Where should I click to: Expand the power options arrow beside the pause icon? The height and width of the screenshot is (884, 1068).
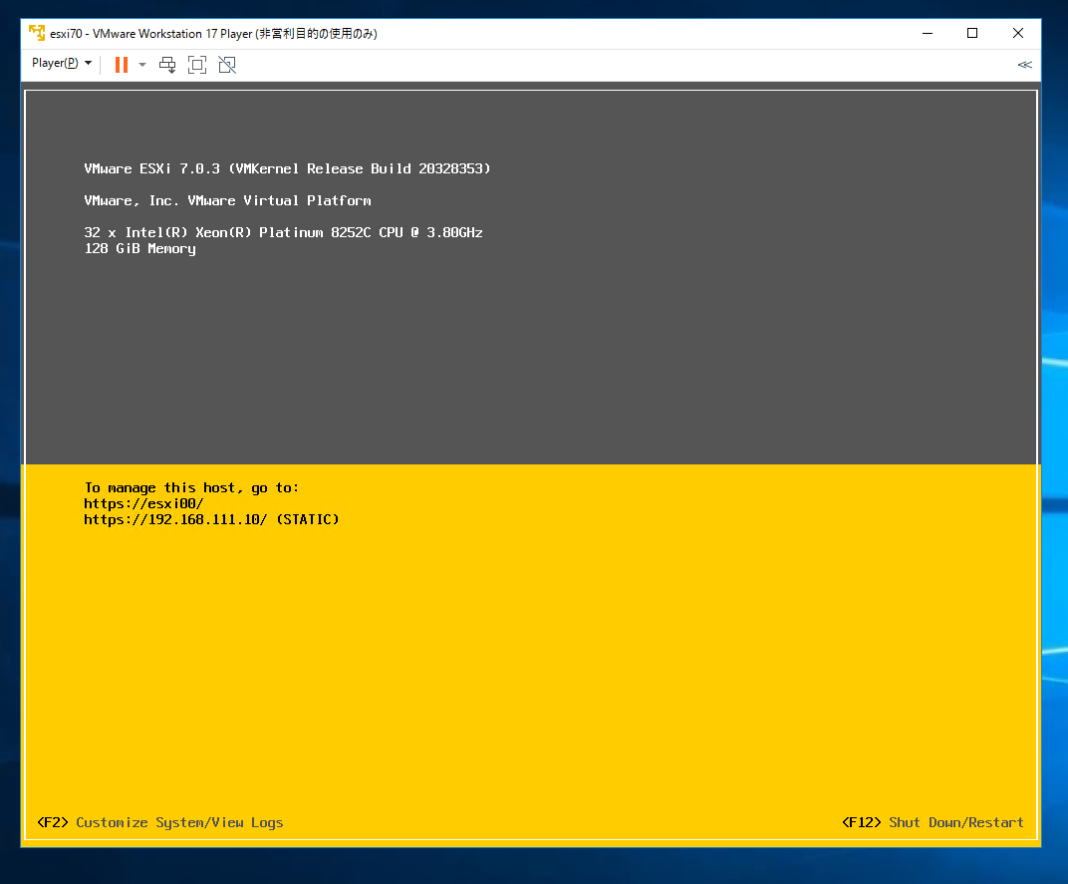click(142, 65)
